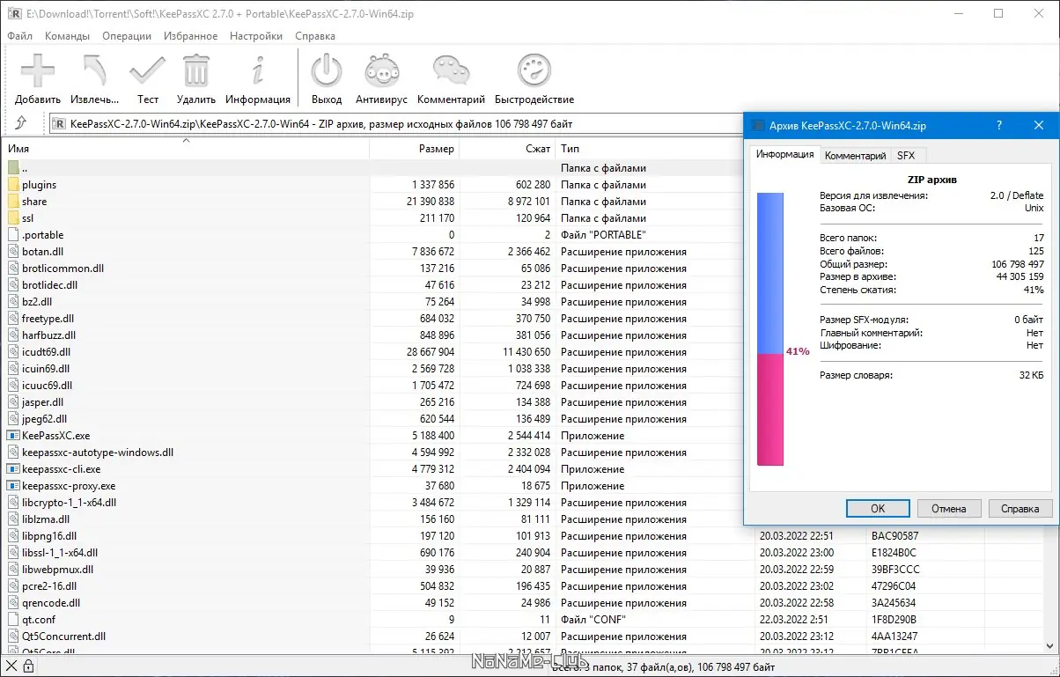Click the Извлечь (Extract) toolbar icon
Image resolution: width=1060 pixels, height=677 pixels.
click(x=94, y=71)
